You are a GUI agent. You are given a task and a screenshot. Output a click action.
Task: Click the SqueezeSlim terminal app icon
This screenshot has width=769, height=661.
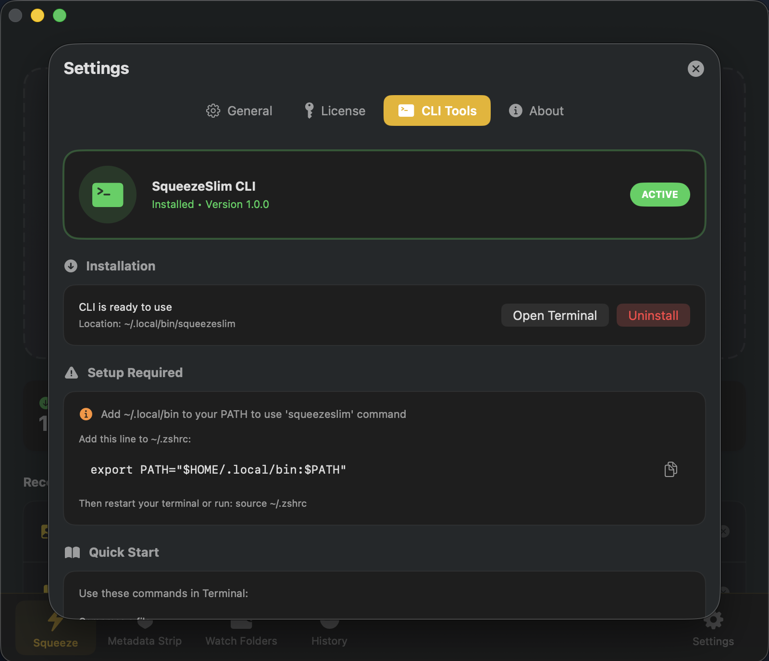point(107,195)
